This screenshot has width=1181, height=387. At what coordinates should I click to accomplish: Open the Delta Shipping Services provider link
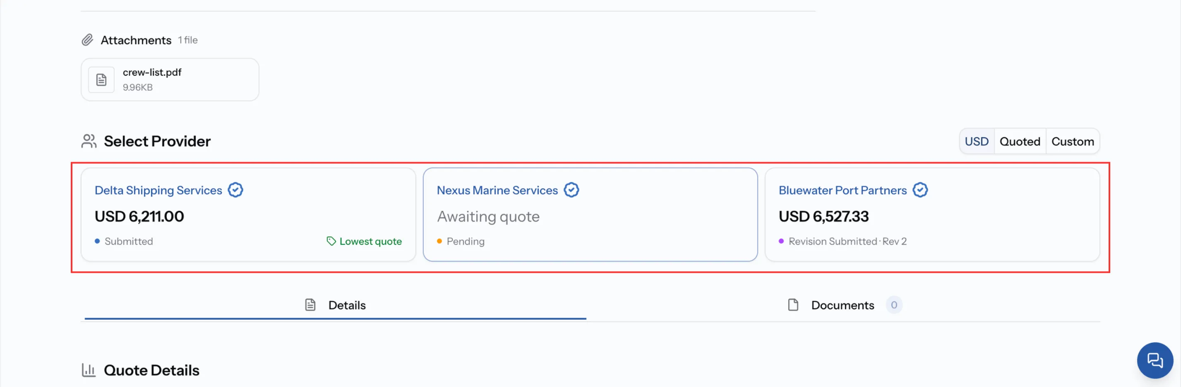[x=158, y=190]
